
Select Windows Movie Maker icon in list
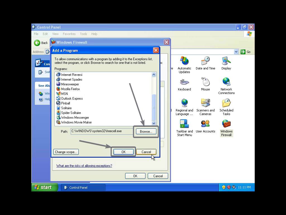click(x=58, y=122)
